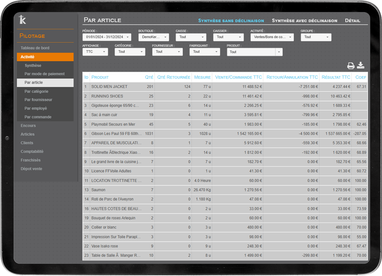Click the Pilotage heading
This screenshot has height=276, width=382.
pyautogui.click(x=32, y=36)
